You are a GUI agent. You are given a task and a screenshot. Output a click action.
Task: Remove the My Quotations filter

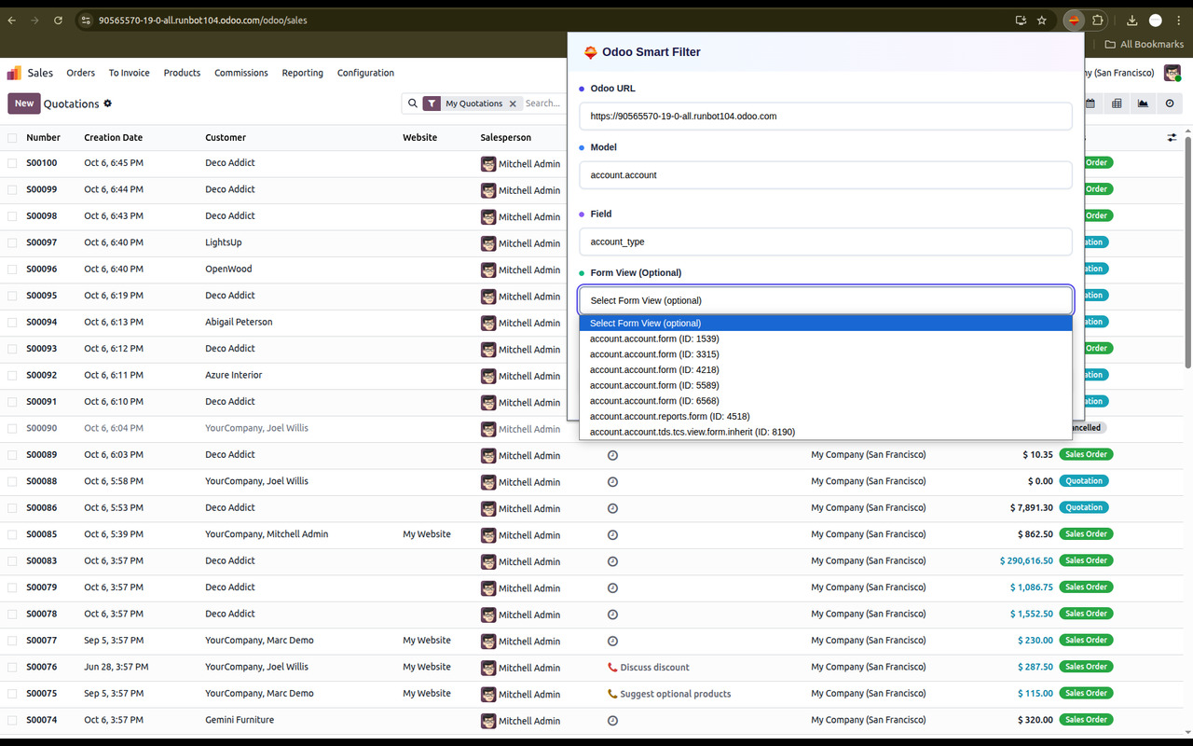coord(513,104)
